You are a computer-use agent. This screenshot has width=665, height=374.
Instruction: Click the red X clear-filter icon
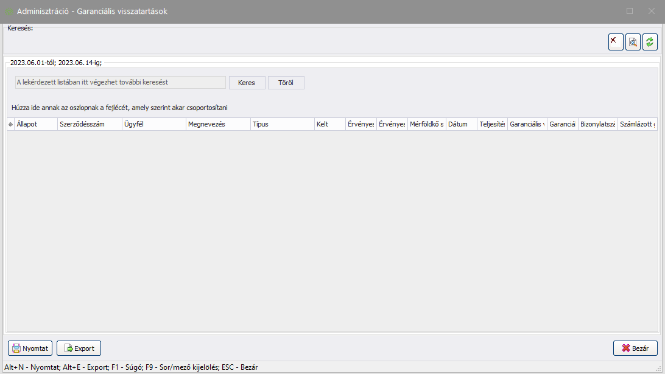(x=616, y=42)
